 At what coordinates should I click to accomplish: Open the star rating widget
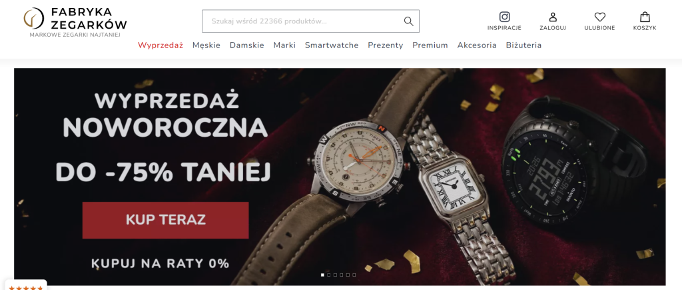tap(26, 287)
